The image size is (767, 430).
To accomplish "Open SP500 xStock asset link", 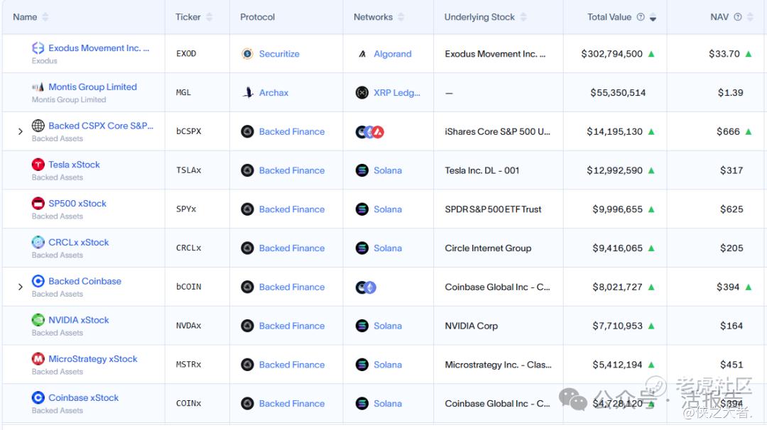I will click(x=77, y=203).
